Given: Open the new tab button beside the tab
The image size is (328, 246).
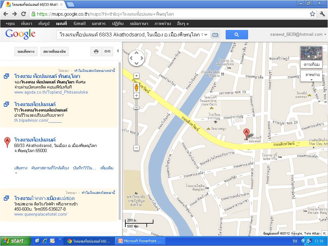Looking at the screenshot, I should [70, 4].
